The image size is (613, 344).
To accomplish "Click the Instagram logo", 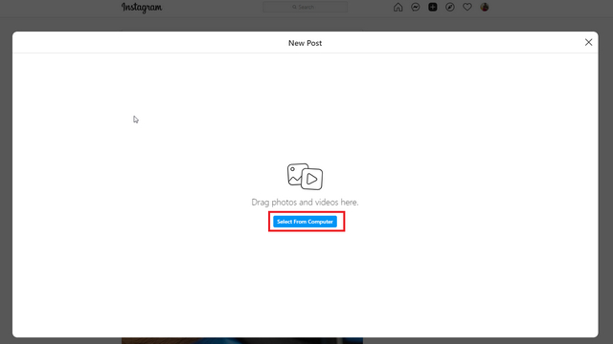I will [x=142, y=8].
